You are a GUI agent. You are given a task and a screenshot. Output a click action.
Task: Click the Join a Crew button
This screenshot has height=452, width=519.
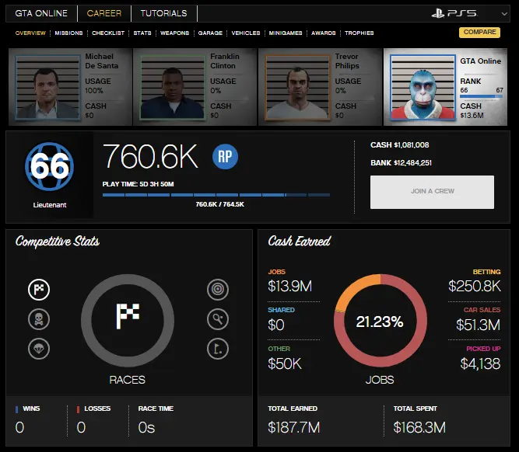(432, 192)
